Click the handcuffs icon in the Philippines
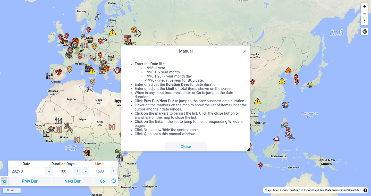The height and width of the screenshot is (196, 371). [284, 125]
